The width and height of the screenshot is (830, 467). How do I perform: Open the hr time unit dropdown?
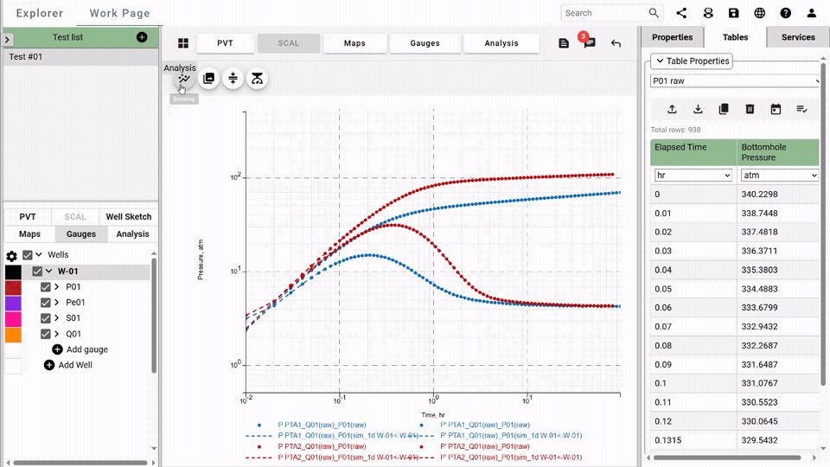(693, 176)
